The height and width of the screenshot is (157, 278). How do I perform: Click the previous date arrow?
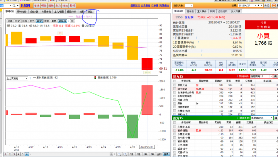point(258,5)
